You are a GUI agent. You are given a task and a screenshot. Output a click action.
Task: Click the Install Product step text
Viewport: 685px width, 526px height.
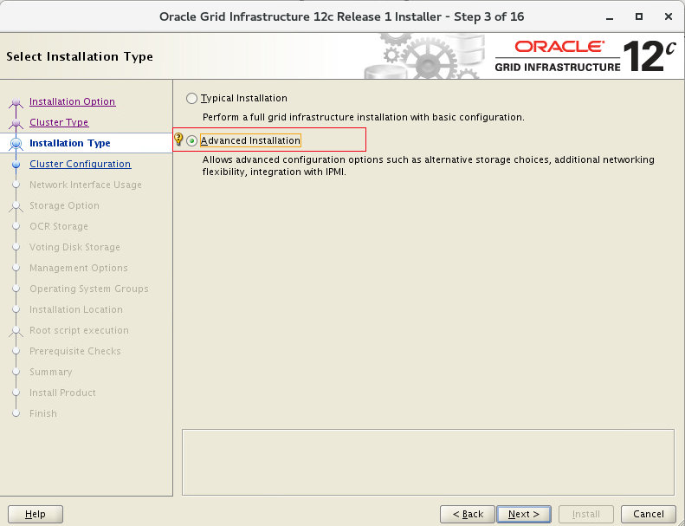coord(62,393)
